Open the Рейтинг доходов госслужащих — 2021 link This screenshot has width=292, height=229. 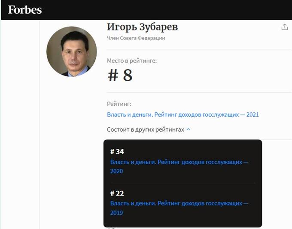[183, 114]
